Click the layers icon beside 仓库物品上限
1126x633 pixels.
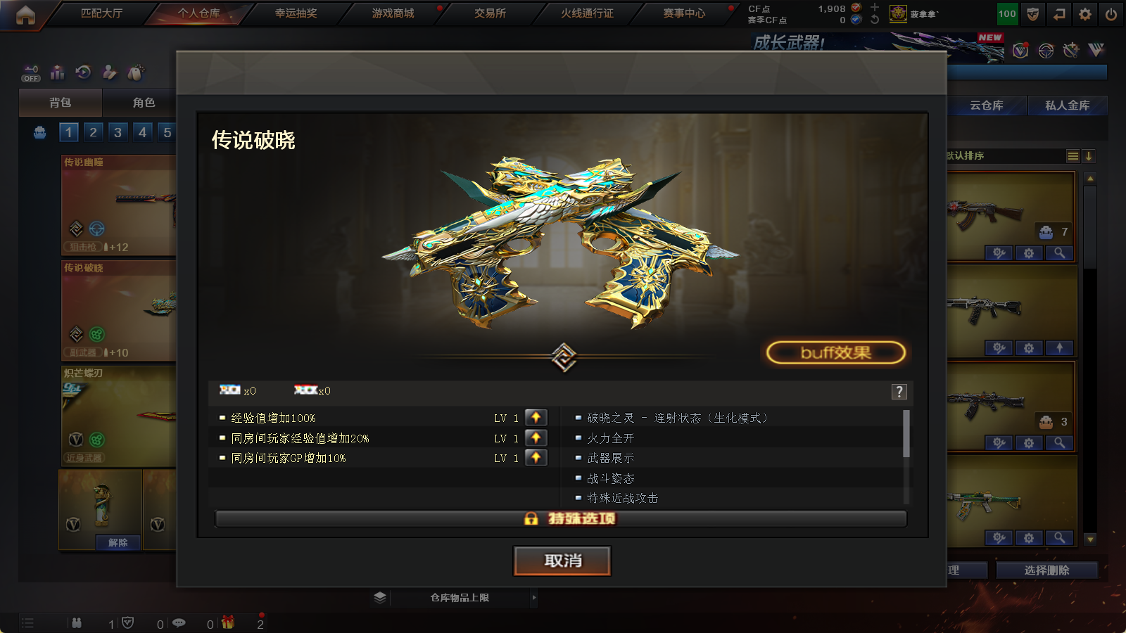pos(380,597)
